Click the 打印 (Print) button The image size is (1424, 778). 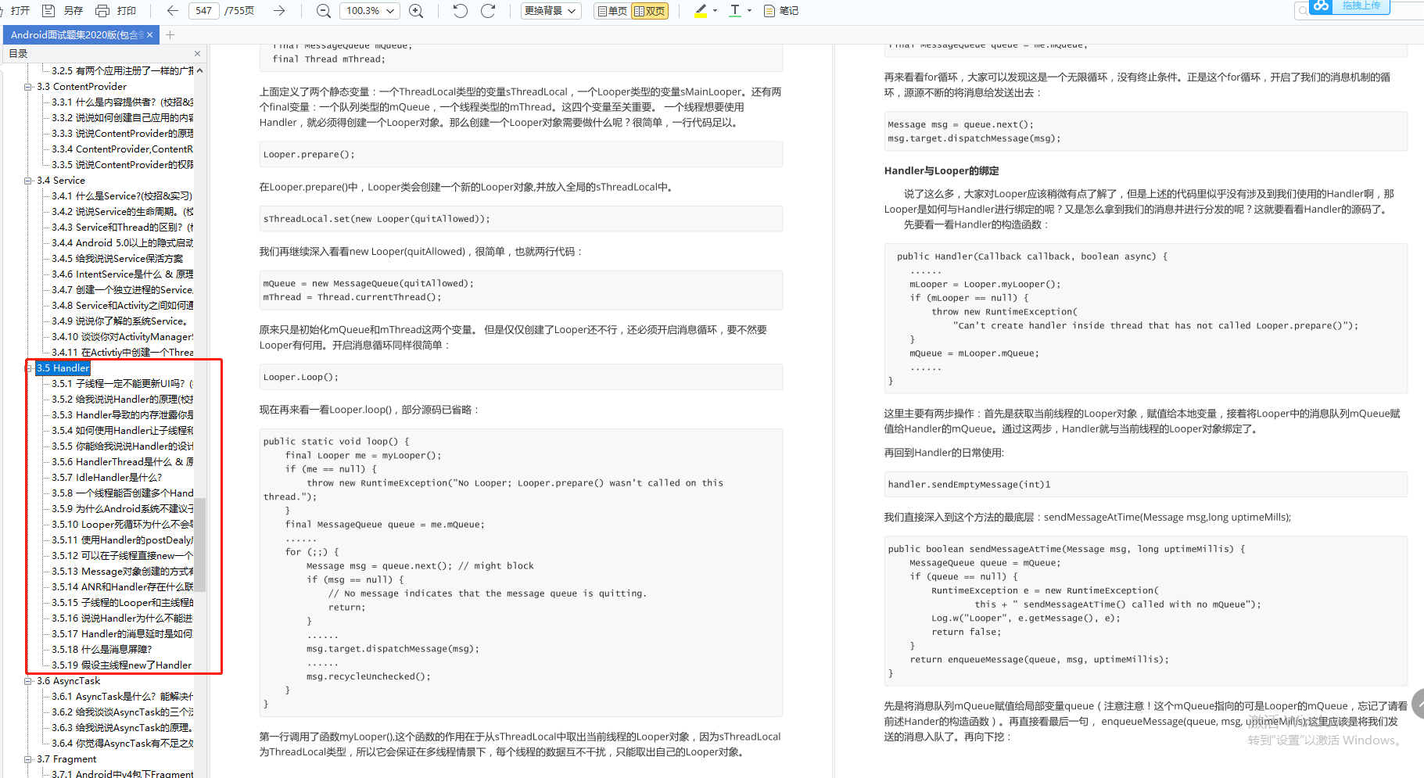click(x=116, y=11)
